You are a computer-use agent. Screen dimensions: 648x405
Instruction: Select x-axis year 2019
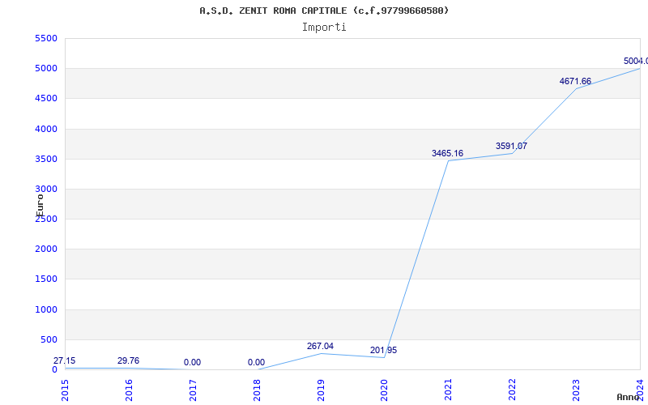click(x=321, y=390)
